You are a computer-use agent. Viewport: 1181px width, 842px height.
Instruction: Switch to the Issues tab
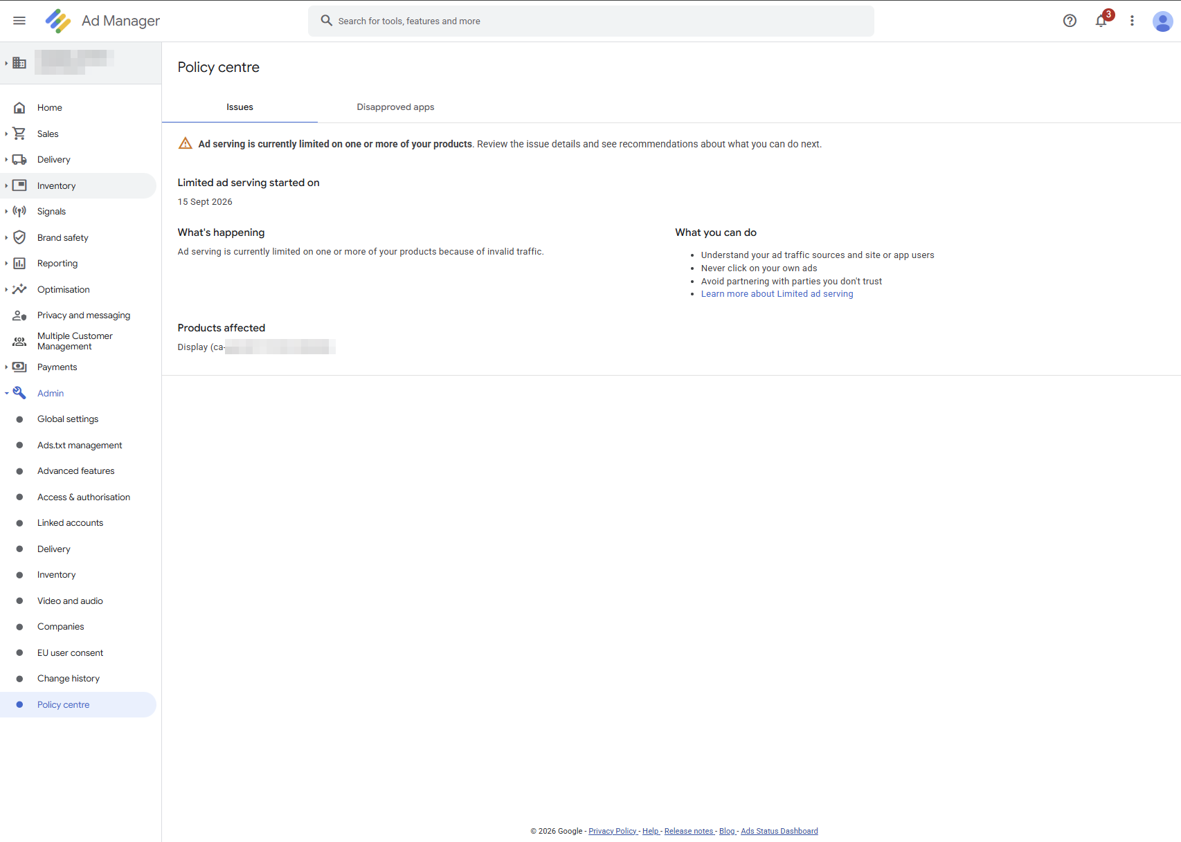pos(240,107)
